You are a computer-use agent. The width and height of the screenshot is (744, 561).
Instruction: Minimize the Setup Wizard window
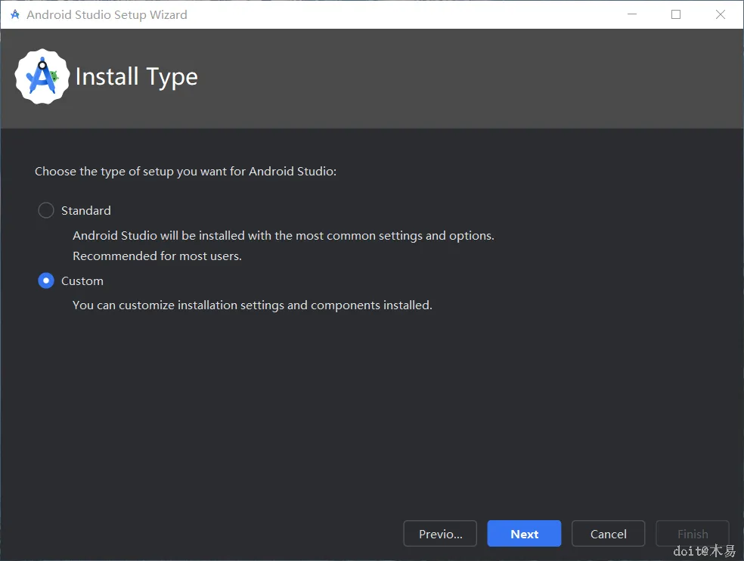pos(632,14)
